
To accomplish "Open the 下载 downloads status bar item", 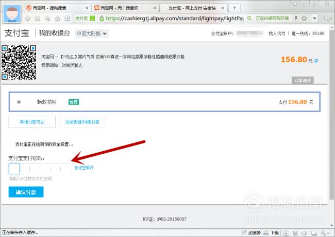I will (271, 233).
